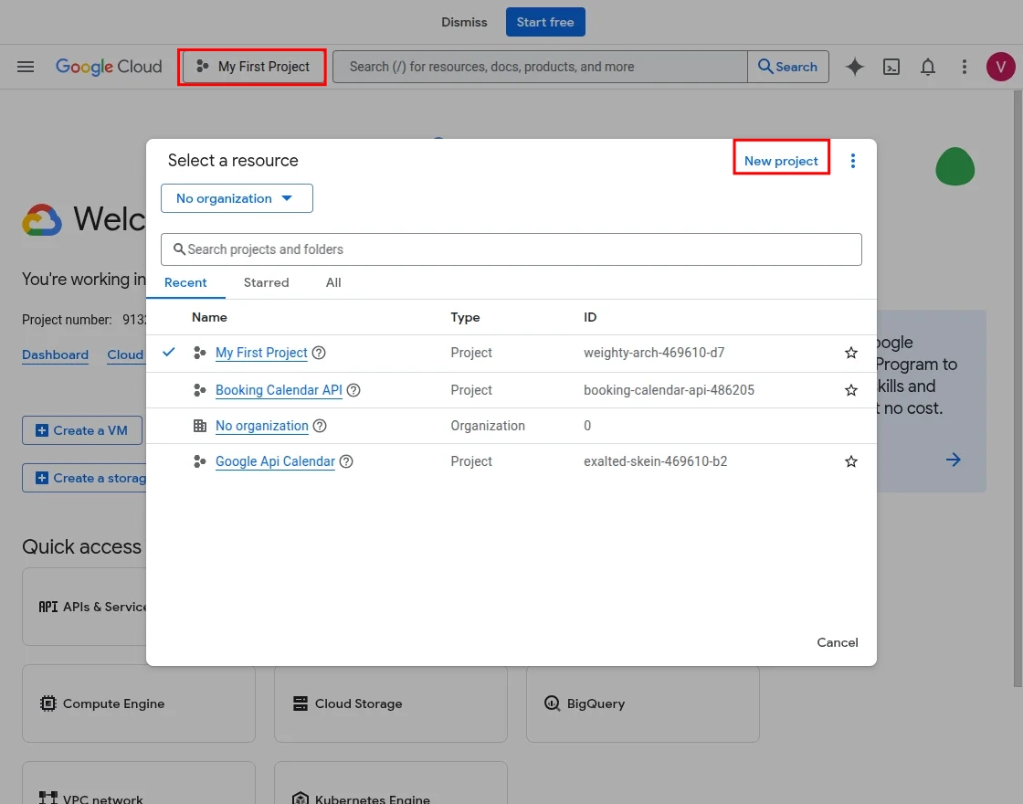
Task: Open dialog's three-dot more options menu
Action: coord(853,161)
